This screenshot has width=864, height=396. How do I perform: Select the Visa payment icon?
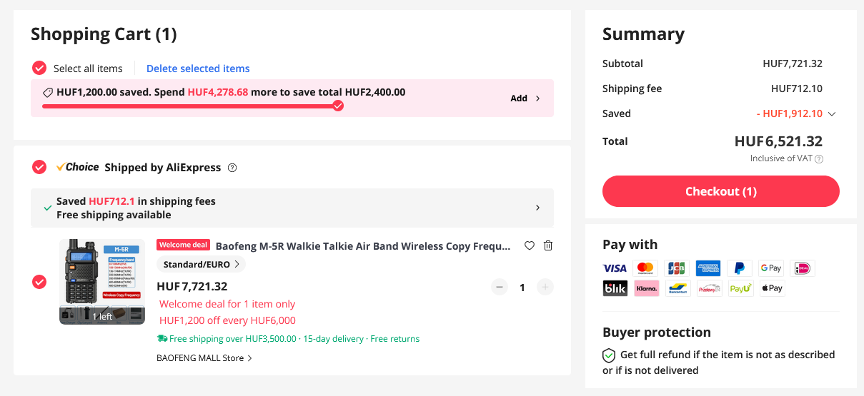(615, 268)
